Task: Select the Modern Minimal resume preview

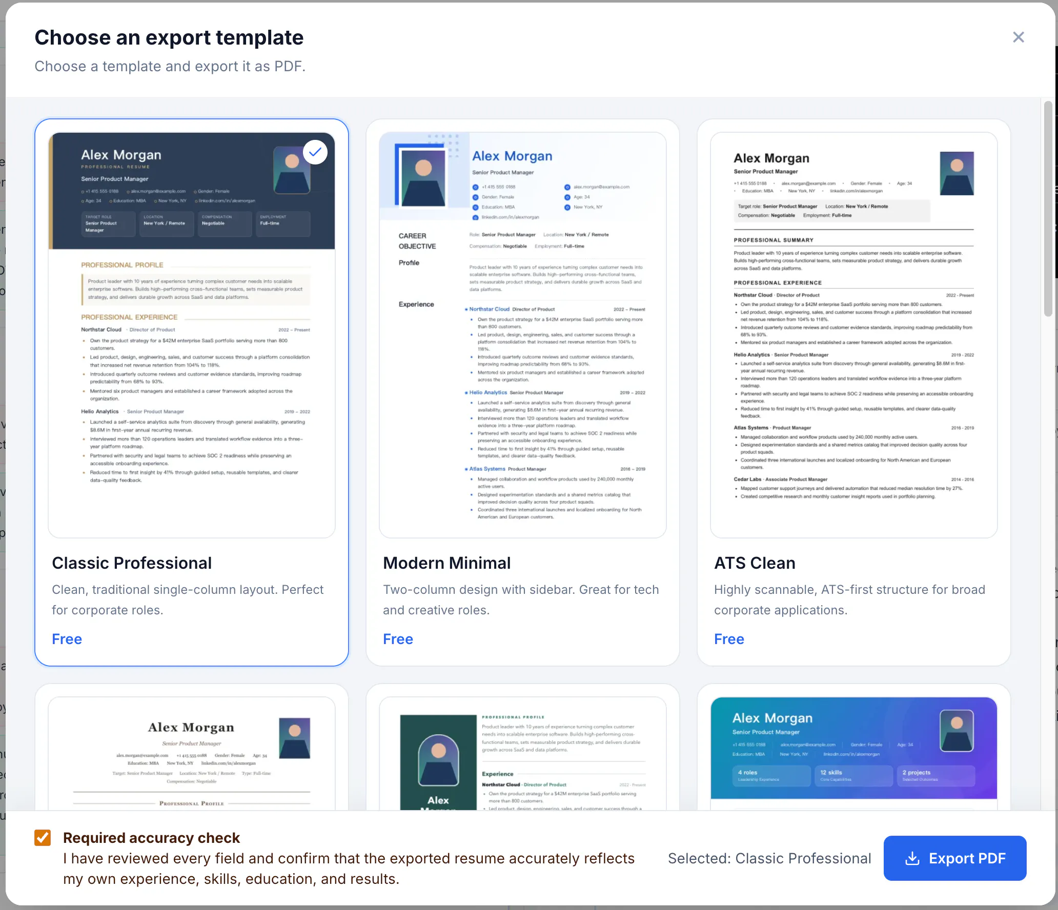Action: [x=523, y=335]
